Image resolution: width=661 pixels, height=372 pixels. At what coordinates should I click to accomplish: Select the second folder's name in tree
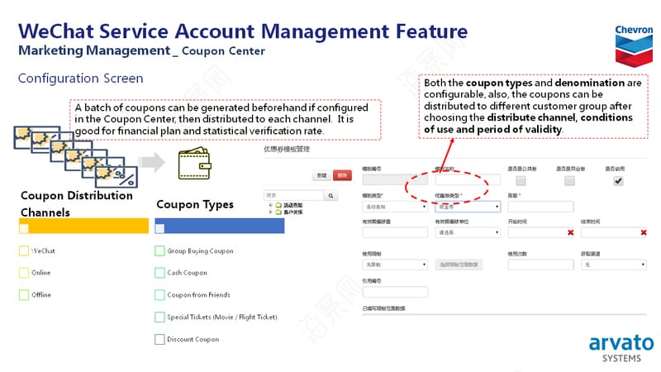tap(293, 212)
